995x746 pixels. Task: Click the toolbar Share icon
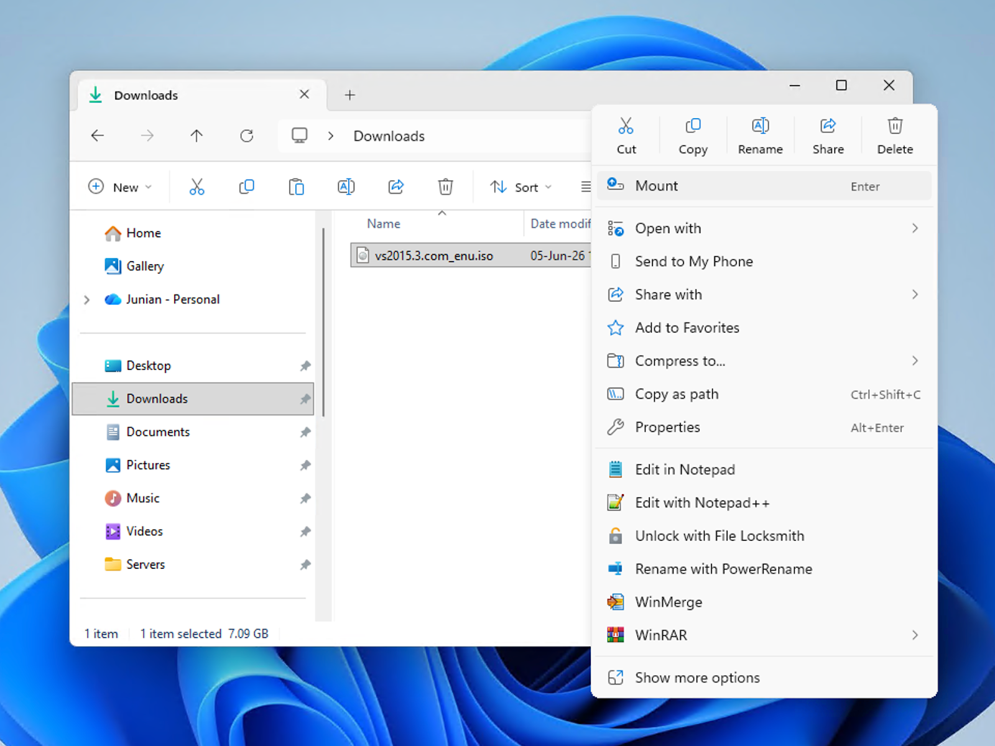tap(396, 186)
